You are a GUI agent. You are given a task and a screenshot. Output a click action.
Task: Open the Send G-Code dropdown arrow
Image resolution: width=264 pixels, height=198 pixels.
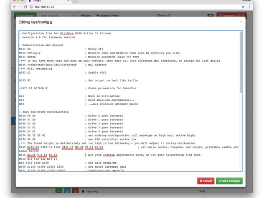pyautogui.click(x=74, y=15)
